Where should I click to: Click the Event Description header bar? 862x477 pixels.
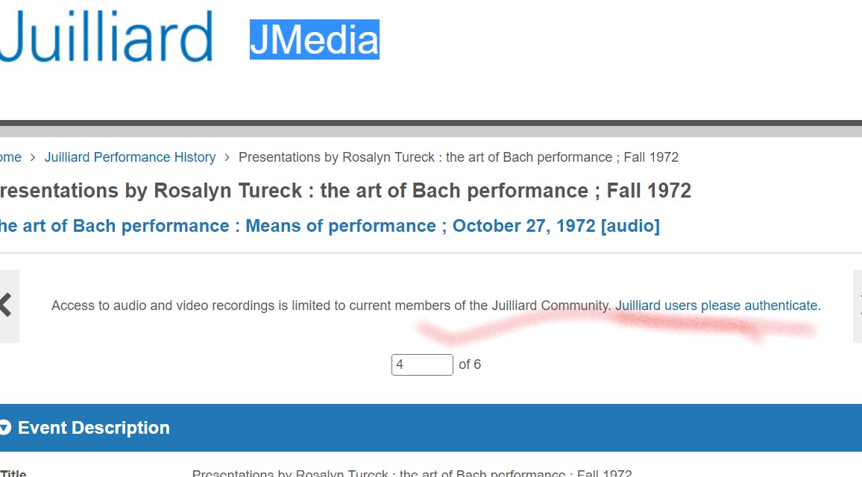(x=431, y=428)
